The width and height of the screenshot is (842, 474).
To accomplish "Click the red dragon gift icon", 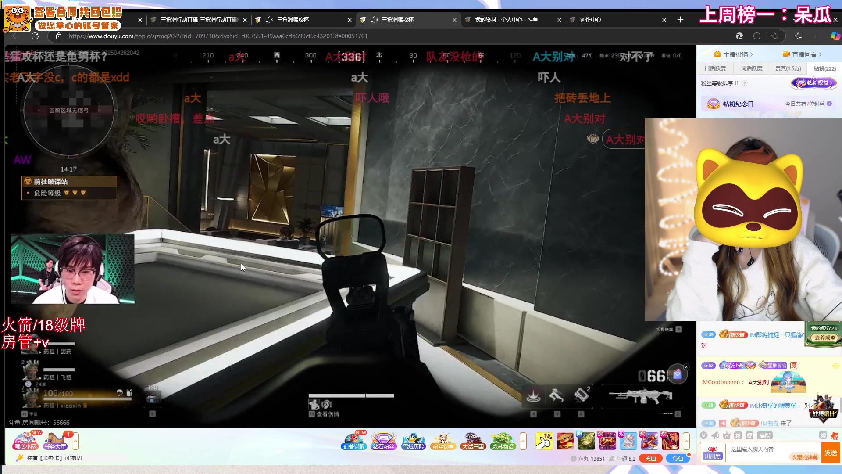I will point(671,441).
